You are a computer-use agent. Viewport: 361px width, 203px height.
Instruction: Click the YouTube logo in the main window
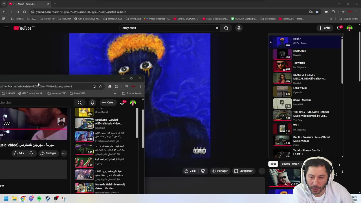[x=22, y=28]
